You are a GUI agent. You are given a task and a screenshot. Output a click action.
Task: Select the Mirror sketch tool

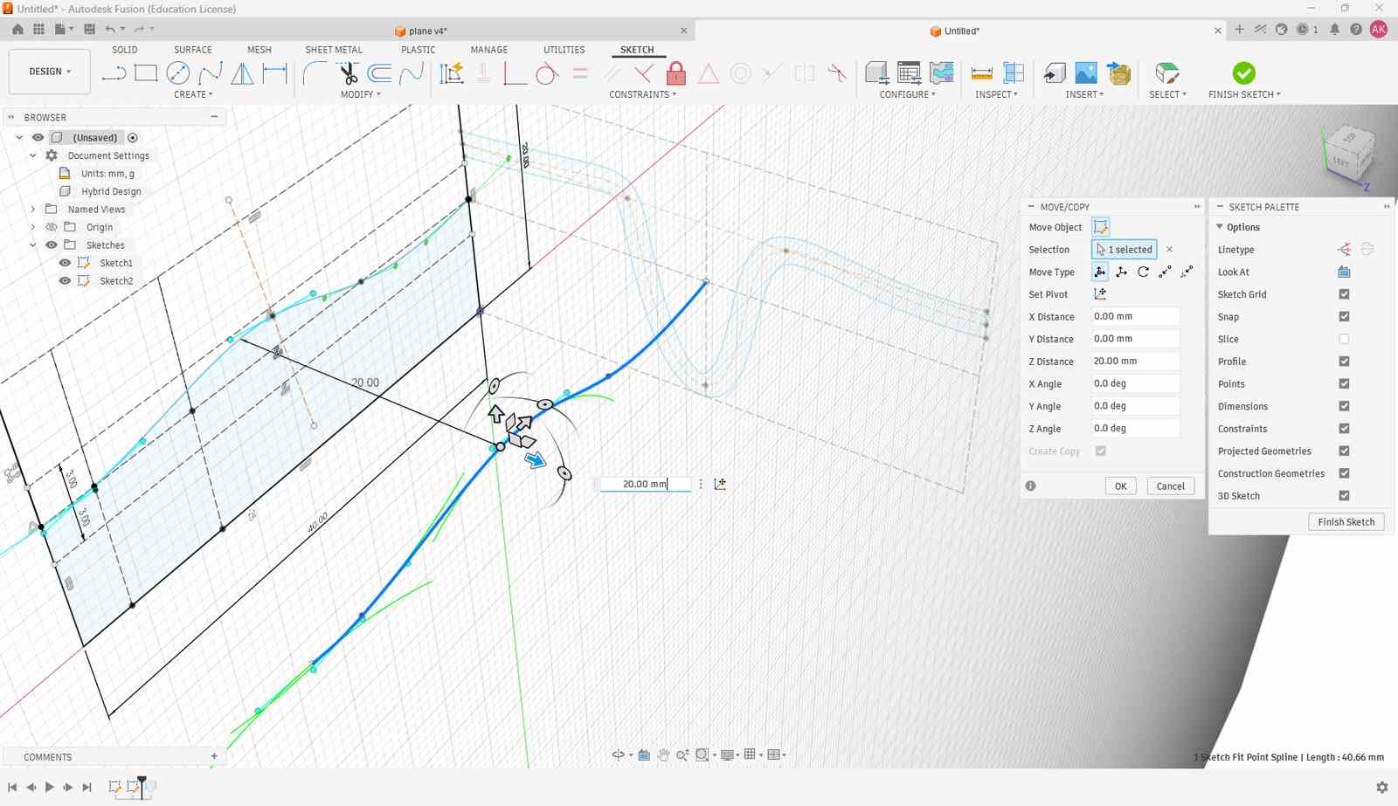tap(243, 73)
